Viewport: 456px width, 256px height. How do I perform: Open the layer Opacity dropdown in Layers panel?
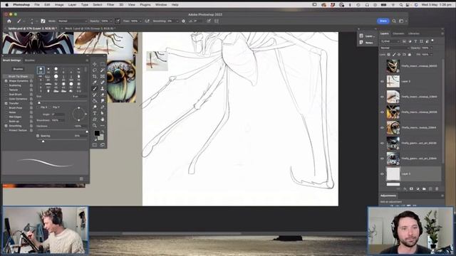tap(431, 48)
